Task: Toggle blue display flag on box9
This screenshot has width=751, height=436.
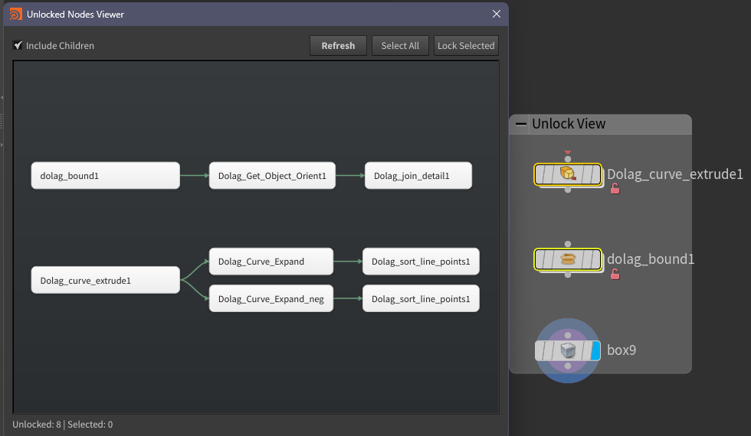Action: point(595,350)
